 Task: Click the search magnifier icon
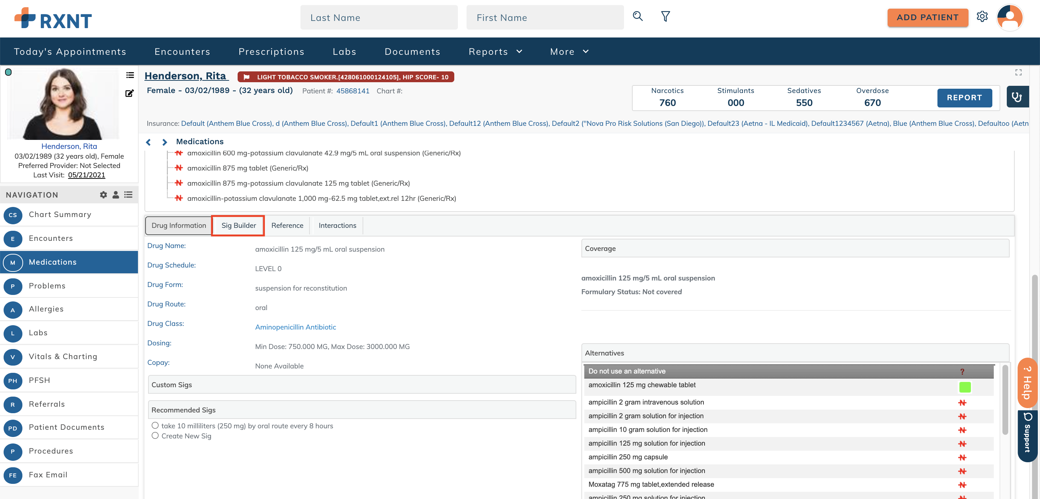[637, 17]
